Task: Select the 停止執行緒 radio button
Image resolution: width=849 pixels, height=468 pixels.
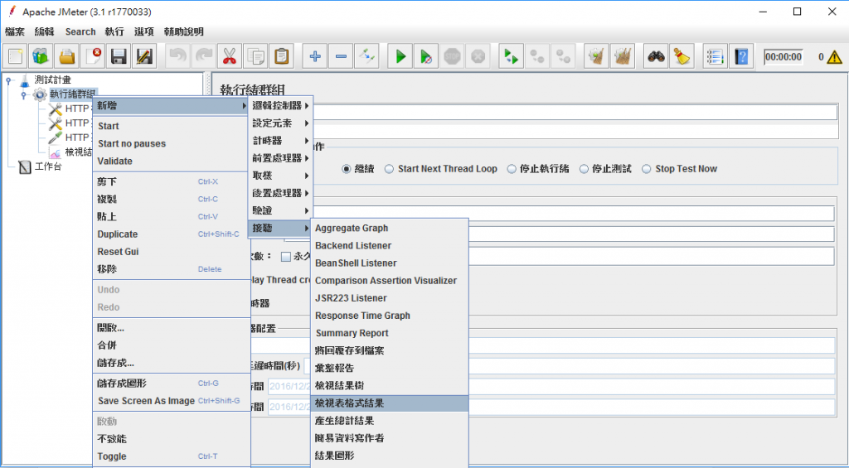Action: 511,169
